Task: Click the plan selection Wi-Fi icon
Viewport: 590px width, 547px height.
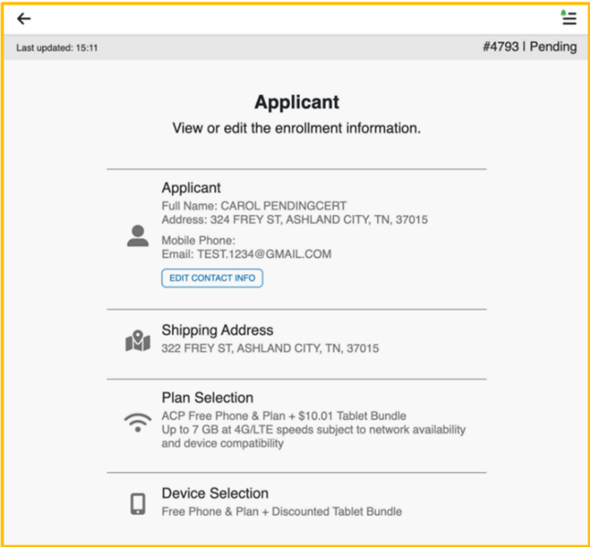Action: tap(138, 423)
